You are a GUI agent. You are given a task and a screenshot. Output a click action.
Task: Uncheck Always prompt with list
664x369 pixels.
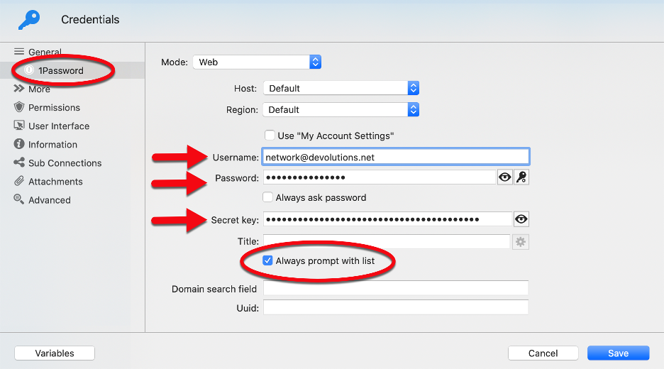tap(267, 260)
